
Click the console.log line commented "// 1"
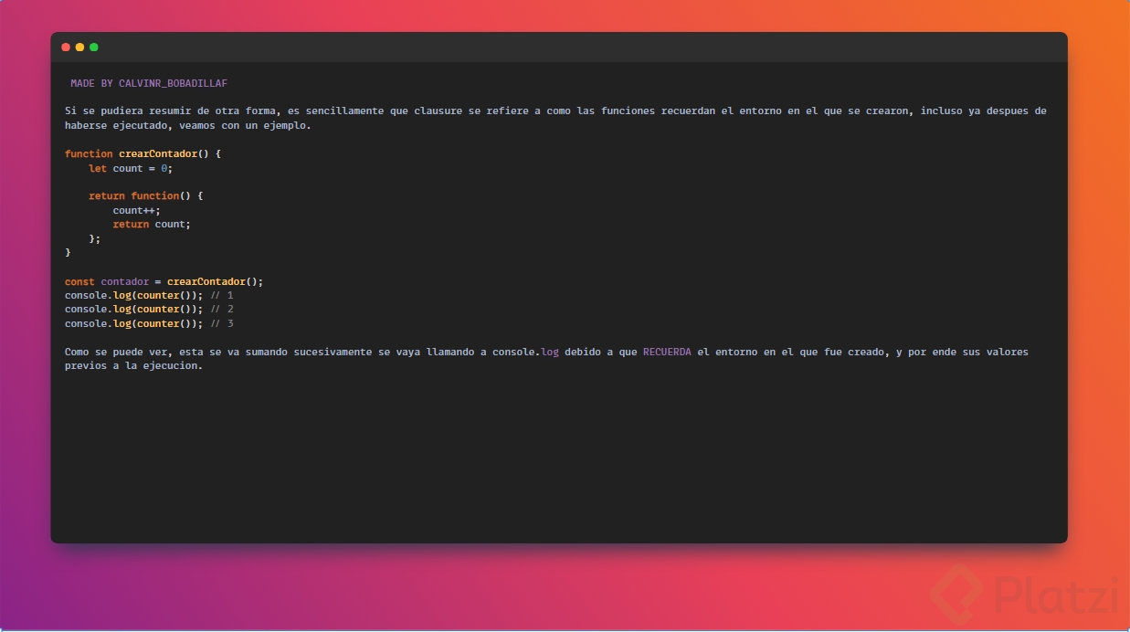149,295
